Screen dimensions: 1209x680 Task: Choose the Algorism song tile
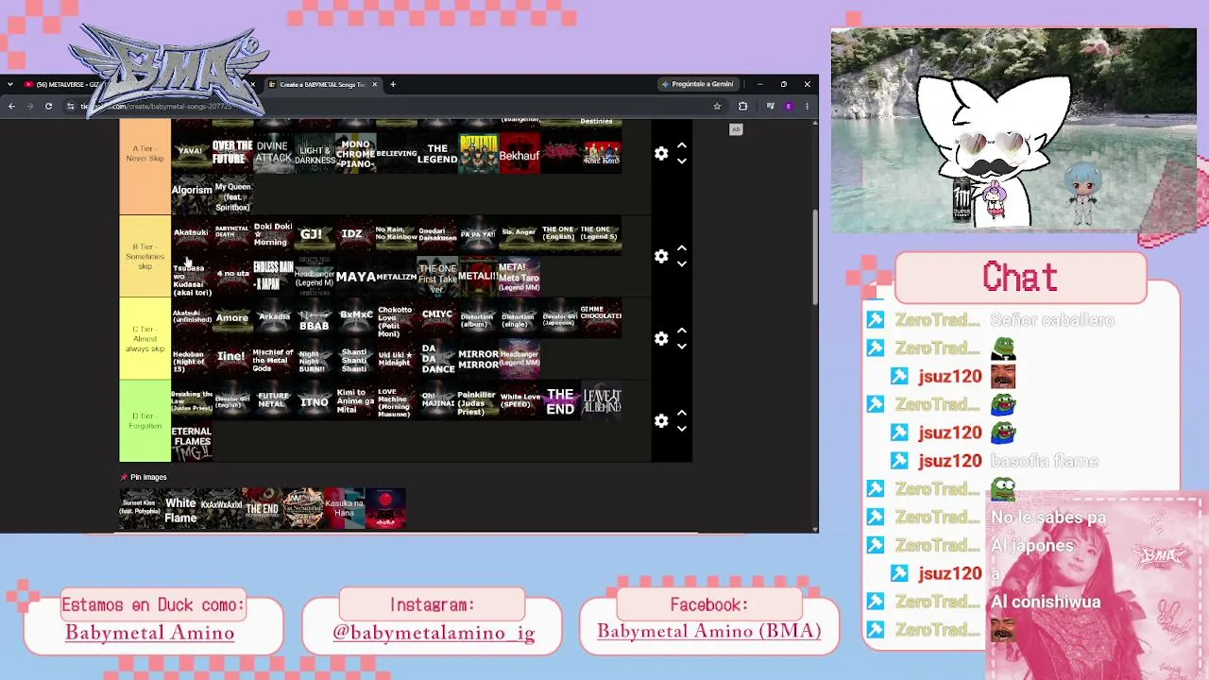click(x=192, y=195)
